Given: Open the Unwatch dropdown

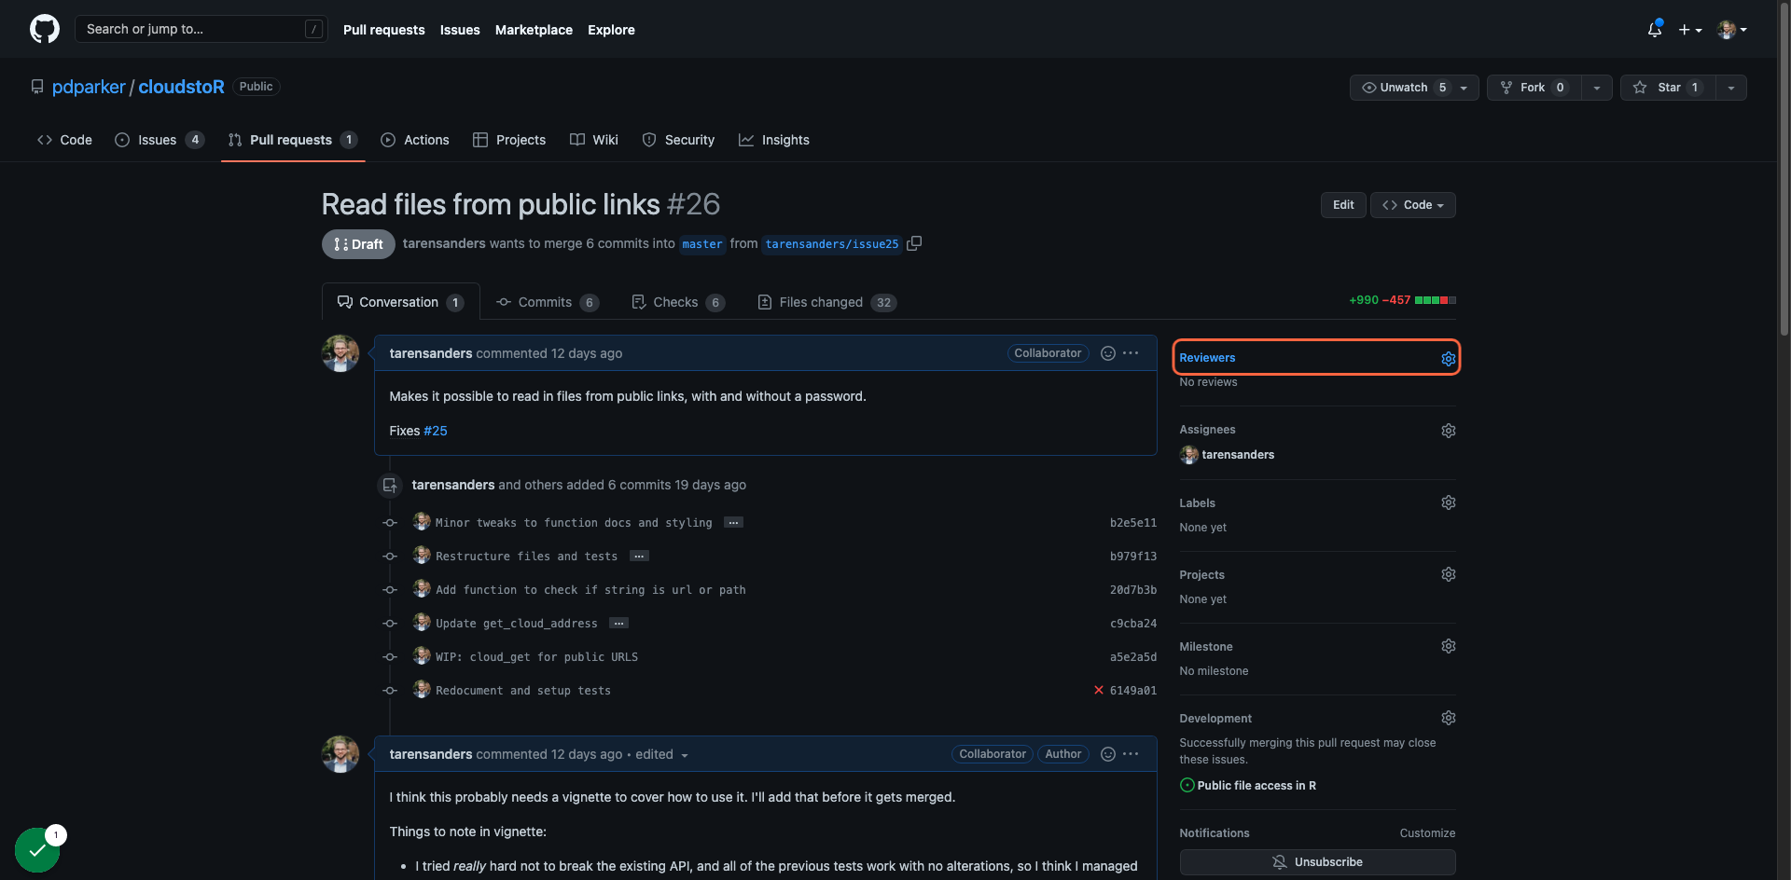Looking at the screenshot, I should coord(1414,88).
